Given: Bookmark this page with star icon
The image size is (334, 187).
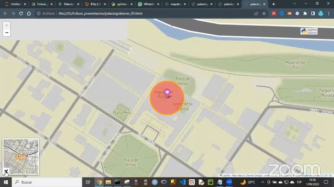Looking at the screenshot, I should (264, 14).
